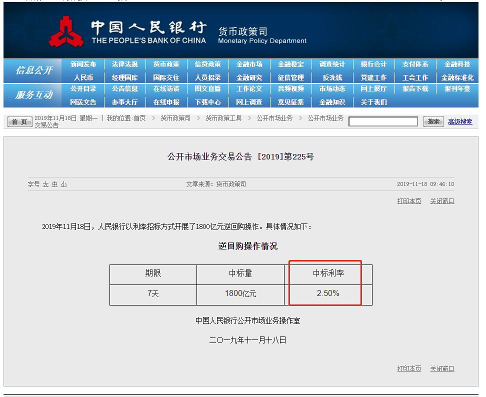The image size is (486, 397).
Task: Select 市场动态 in the navigation bar
Action: click(332, 89)
